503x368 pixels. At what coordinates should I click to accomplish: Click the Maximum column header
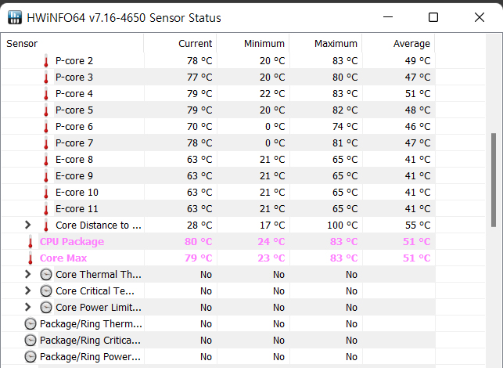pyautogui.click(x=336, y=44)
